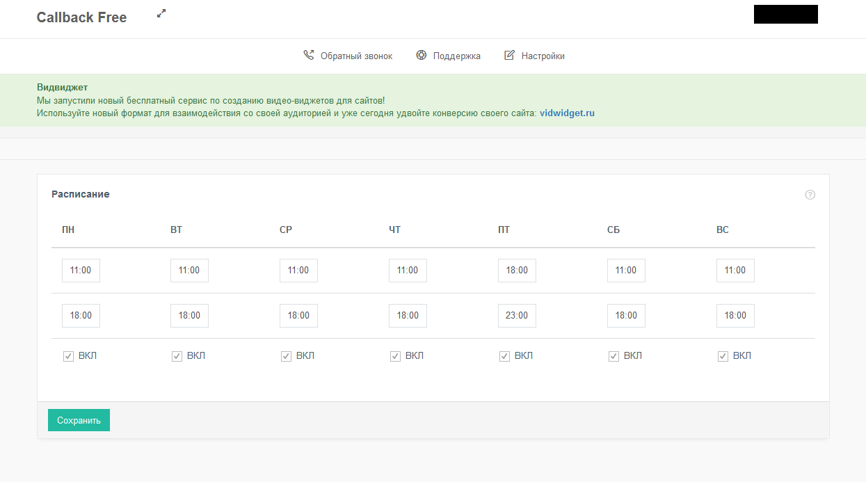
Task: Toggle the ВКЛ checkbox for ПН
Action: point(68,356)
